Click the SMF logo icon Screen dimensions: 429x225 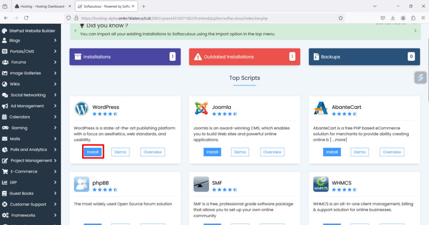(x=201, y=184)
